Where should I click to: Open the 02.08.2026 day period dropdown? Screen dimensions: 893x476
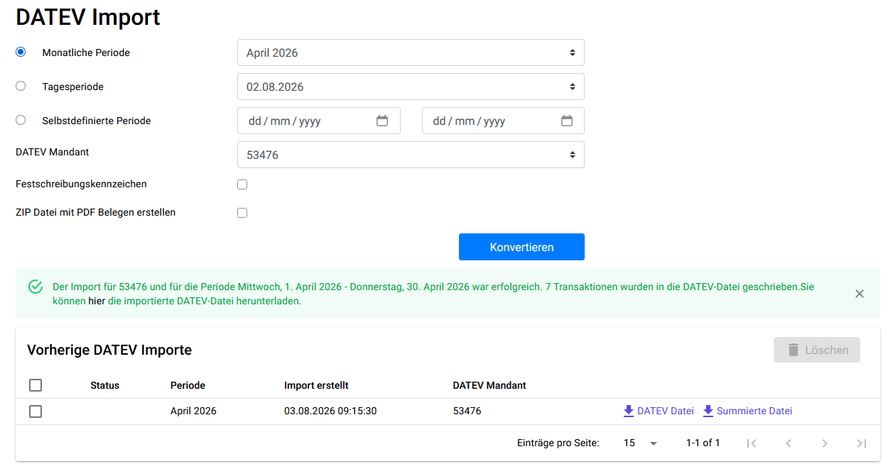point(411,87)
